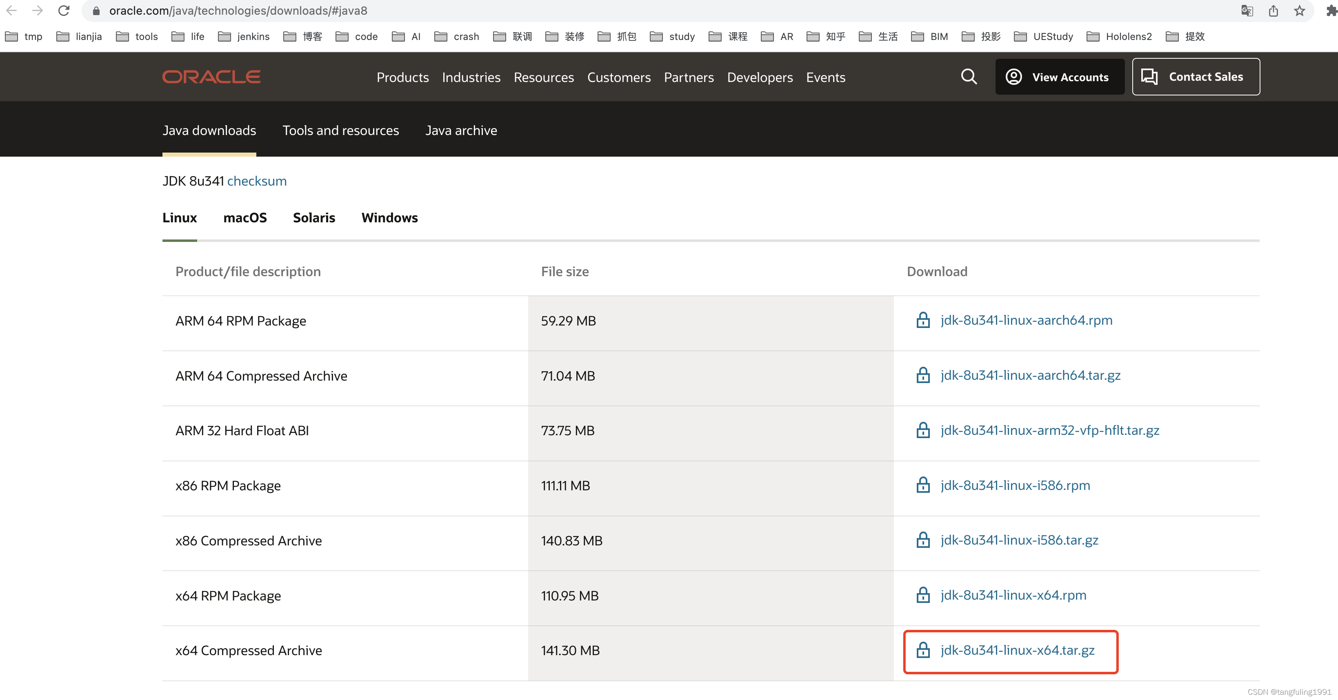Viewport: 1338px width, 700px height.
Task: Open the JDK 8u341 checksum link
Action: [x=257, y=181]
